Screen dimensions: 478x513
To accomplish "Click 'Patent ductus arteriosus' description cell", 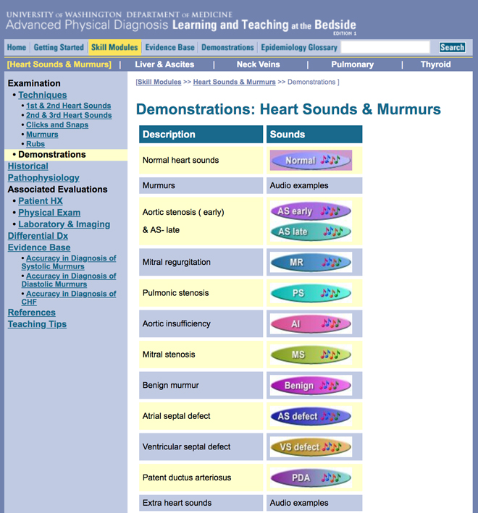I will (201, 478).
